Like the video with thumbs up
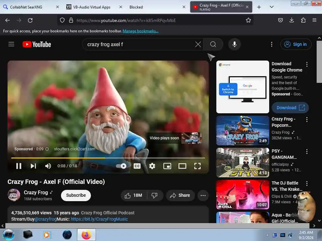The image size is (322, 241). [134, 195]
